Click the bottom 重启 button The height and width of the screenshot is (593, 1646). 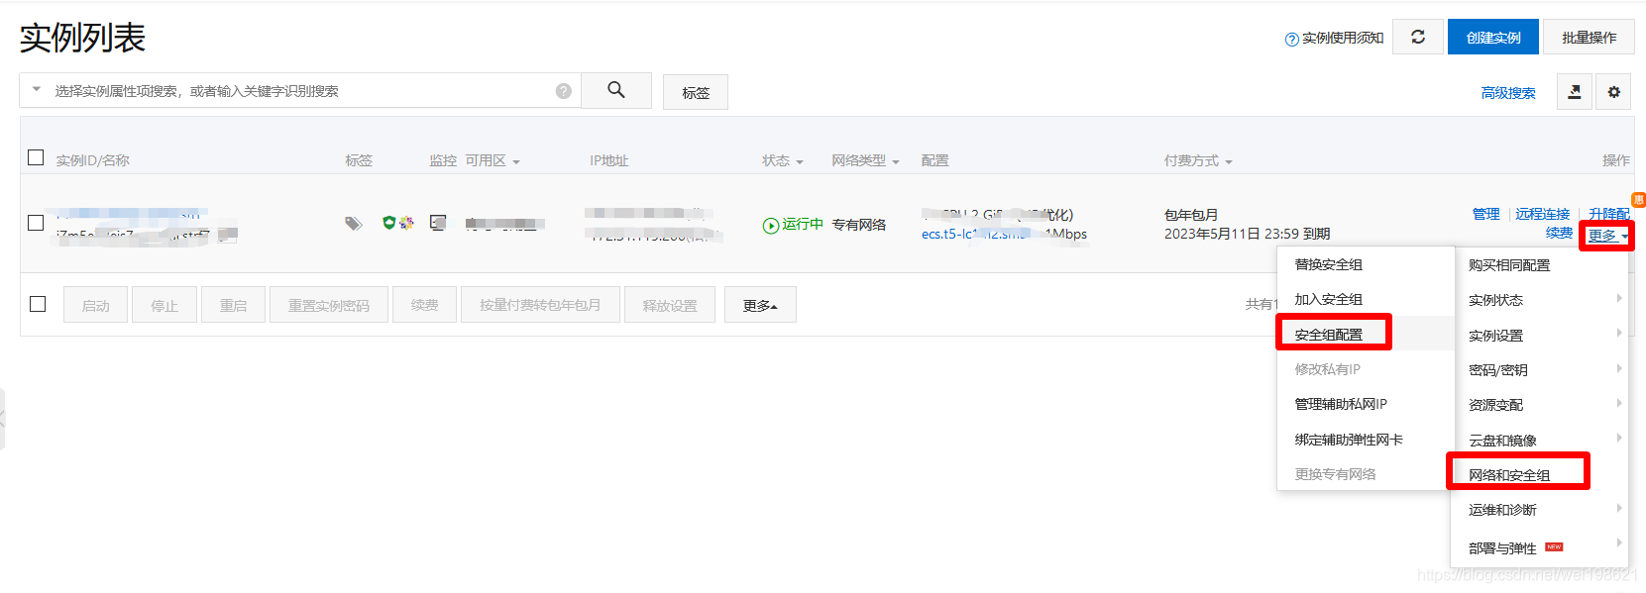point(234,305)
